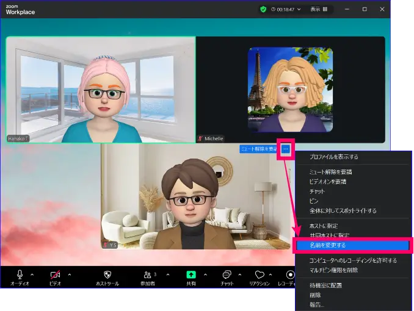This screenshot has height=311, width=414.
Task: Open the Host Tools shield icon
Action: pos(107,274)
